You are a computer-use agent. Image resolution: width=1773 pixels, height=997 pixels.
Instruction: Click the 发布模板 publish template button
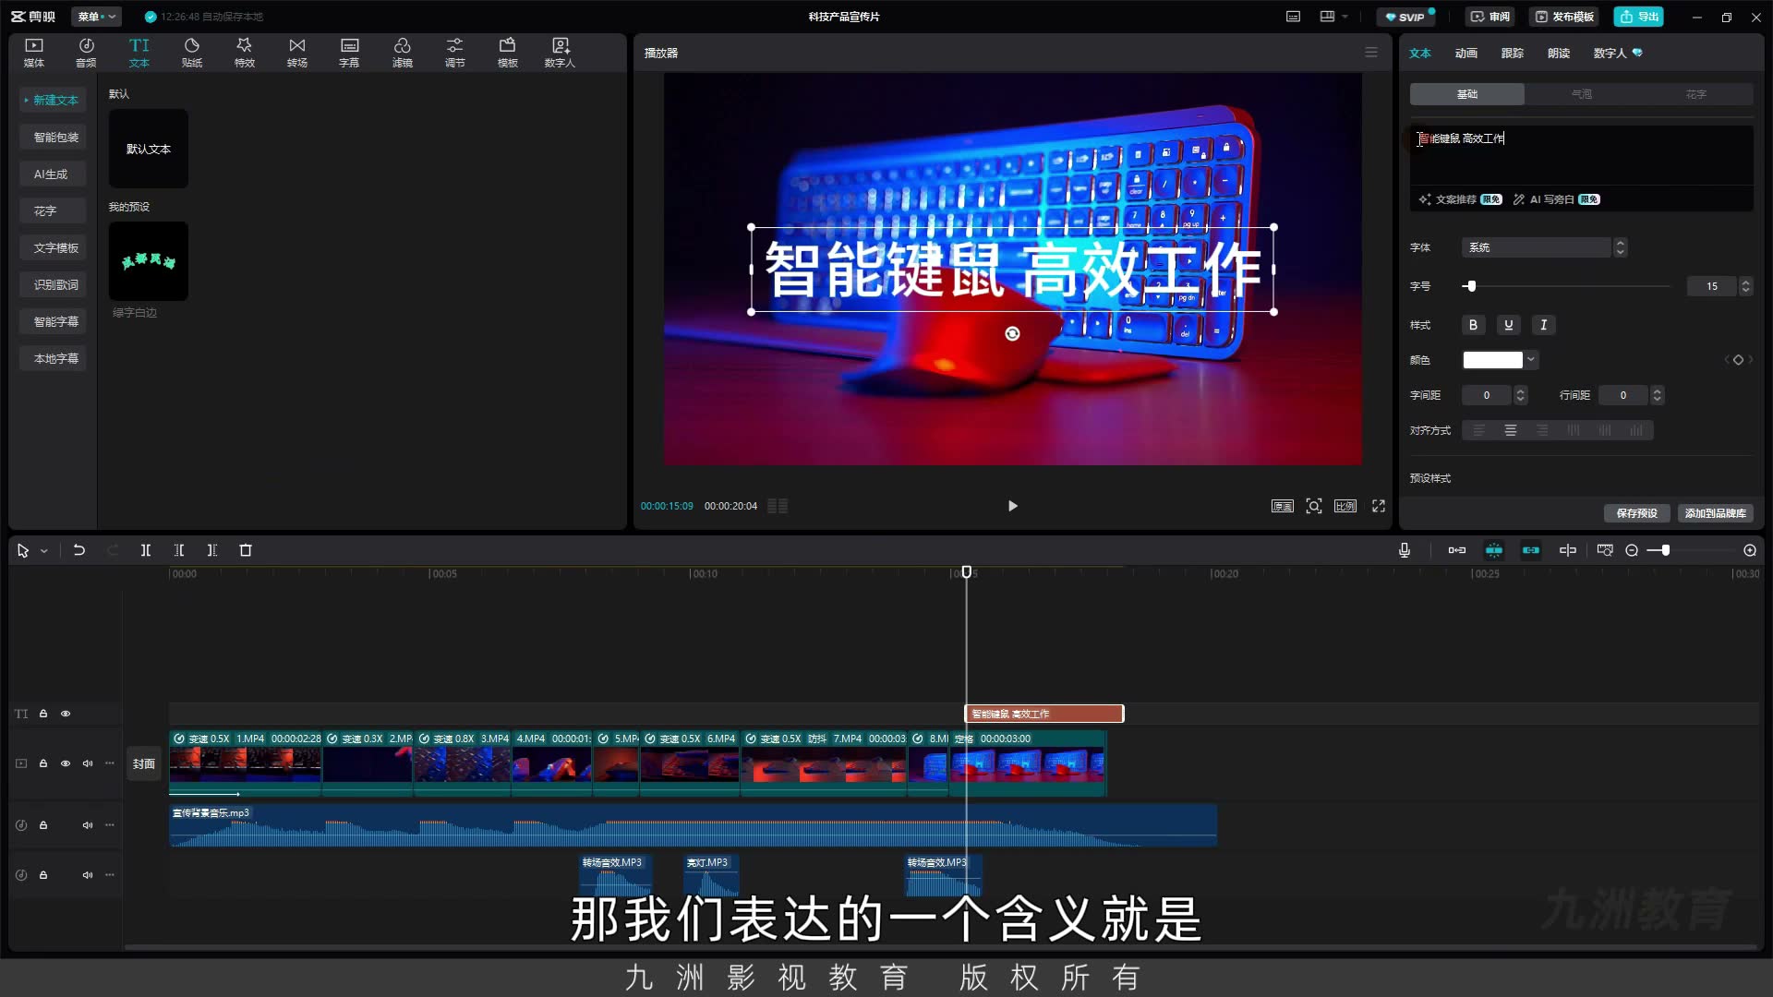coord(1564,17)
